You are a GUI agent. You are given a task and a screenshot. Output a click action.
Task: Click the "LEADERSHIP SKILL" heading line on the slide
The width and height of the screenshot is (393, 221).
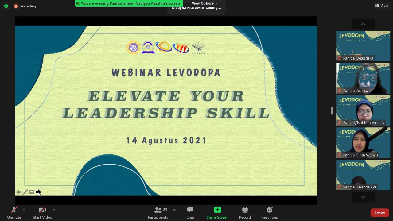tap(166, 113)
